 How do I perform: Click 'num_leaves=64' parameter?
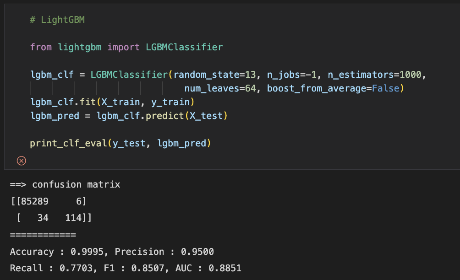point(220,88)
